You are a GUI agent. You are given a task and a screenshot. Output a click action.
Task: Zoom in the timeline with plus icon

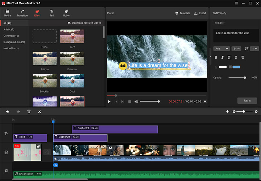coord(256,112)
